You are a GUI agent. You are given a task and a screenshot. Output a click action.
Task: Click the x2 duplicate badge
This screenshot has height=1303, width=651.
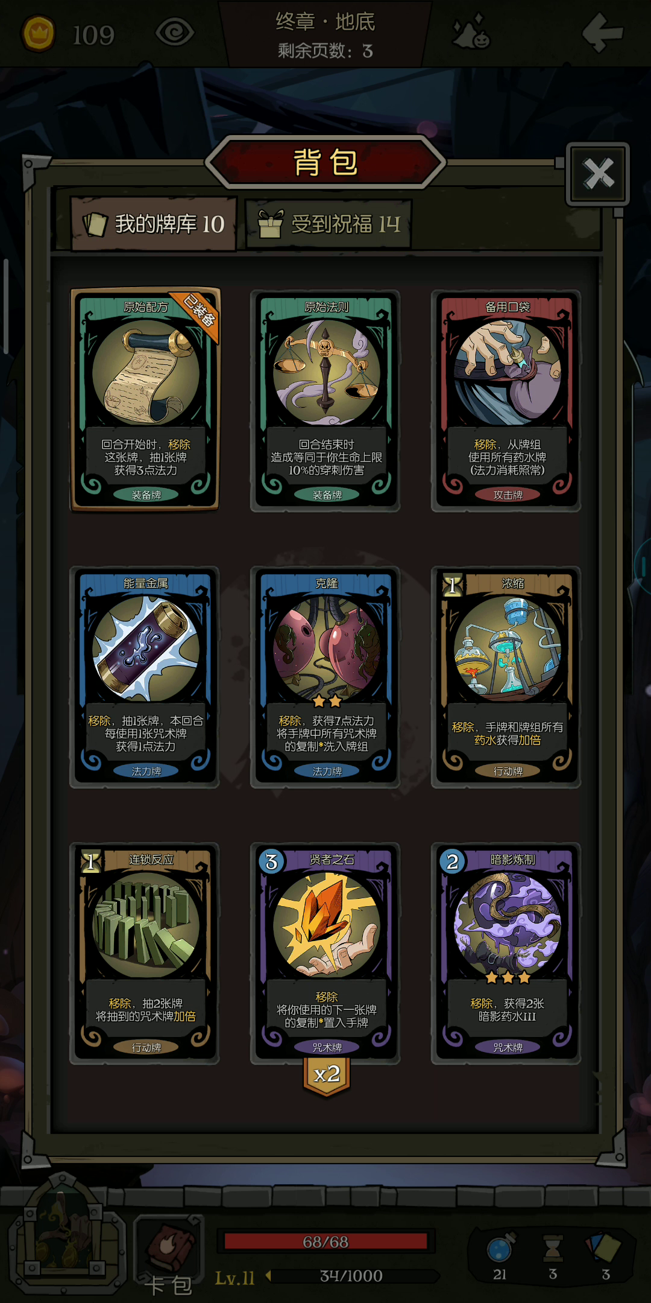tap(327, 1076)
